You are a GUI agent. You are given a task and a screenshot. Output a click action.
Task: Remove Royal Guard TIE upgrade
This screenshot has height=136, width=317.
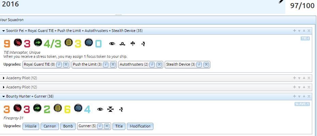pos(66,64)
